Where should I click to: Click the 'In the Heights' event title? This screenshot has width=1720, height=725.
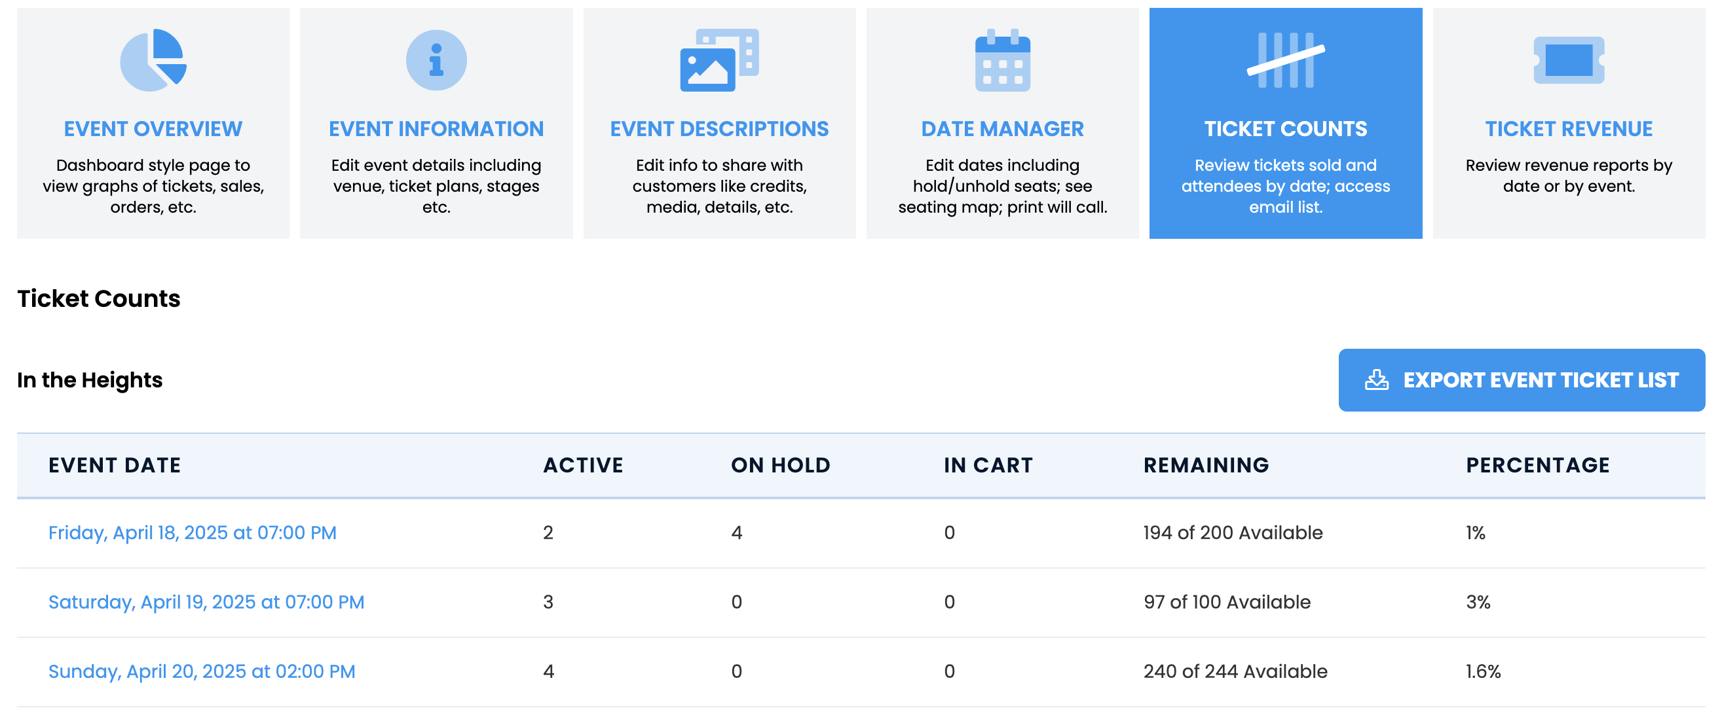[x=90, y=380]
